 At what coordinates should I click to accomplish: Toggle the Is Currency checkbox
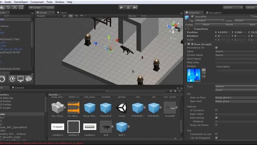click(x=216, y=110)
